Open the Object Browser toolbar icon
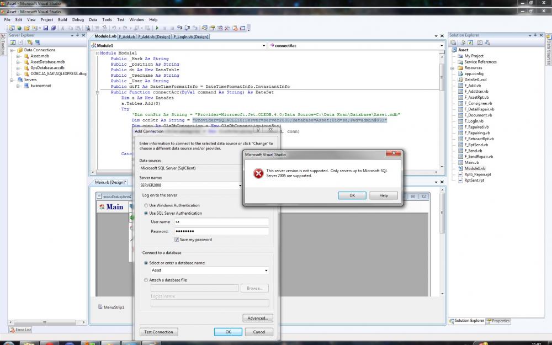Viewport: 552px width, 345px height. (219, 28)
